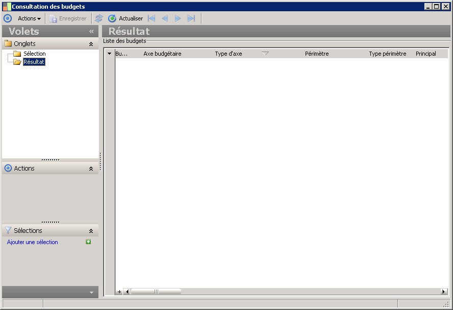Sort by Type périmètre column header
453x310 pixels.
pos(387,54)
